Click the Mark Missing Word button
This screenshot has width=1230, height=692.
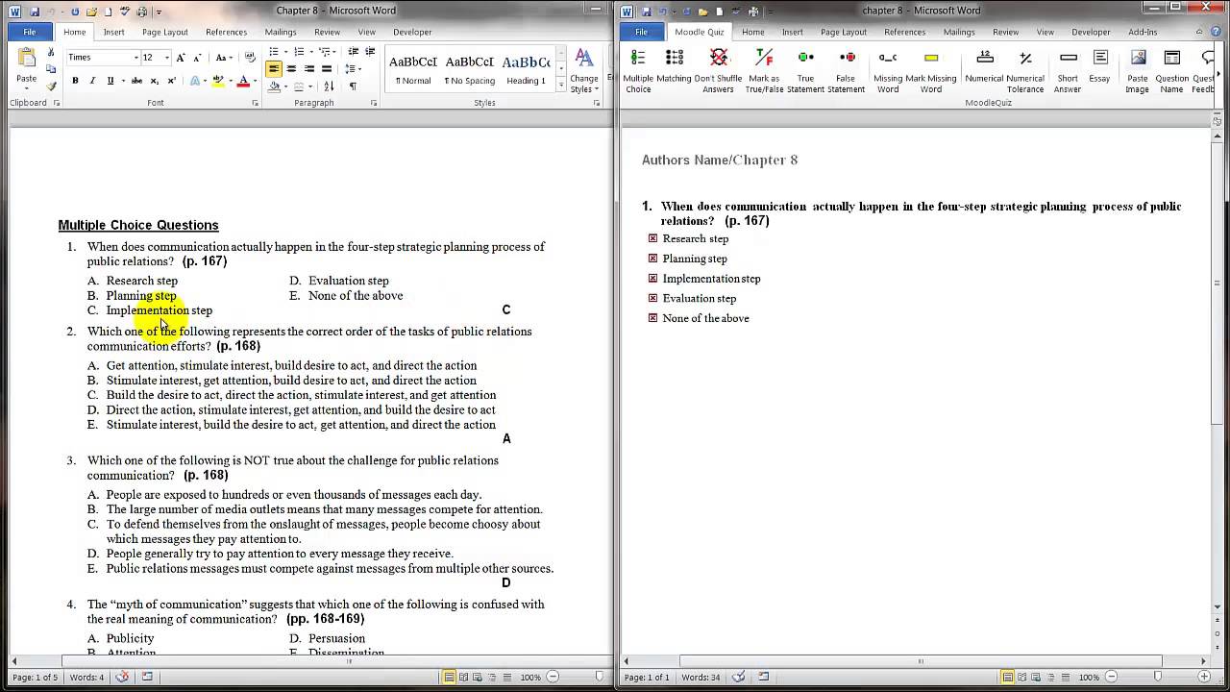click(x=931, y=71)
